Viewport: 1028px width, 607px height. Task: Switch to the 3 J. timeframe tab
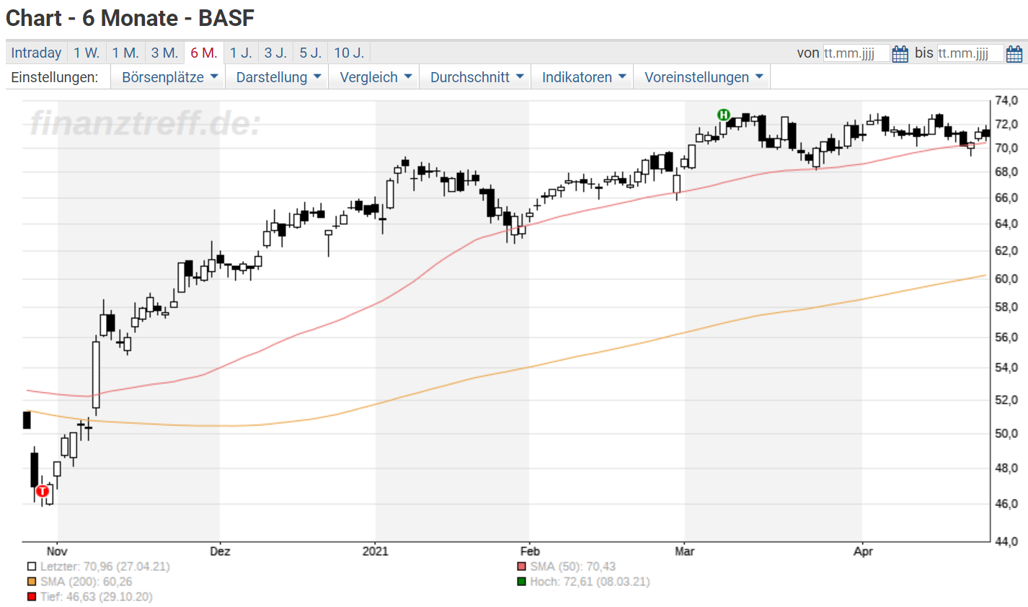[x=275, y=53]
